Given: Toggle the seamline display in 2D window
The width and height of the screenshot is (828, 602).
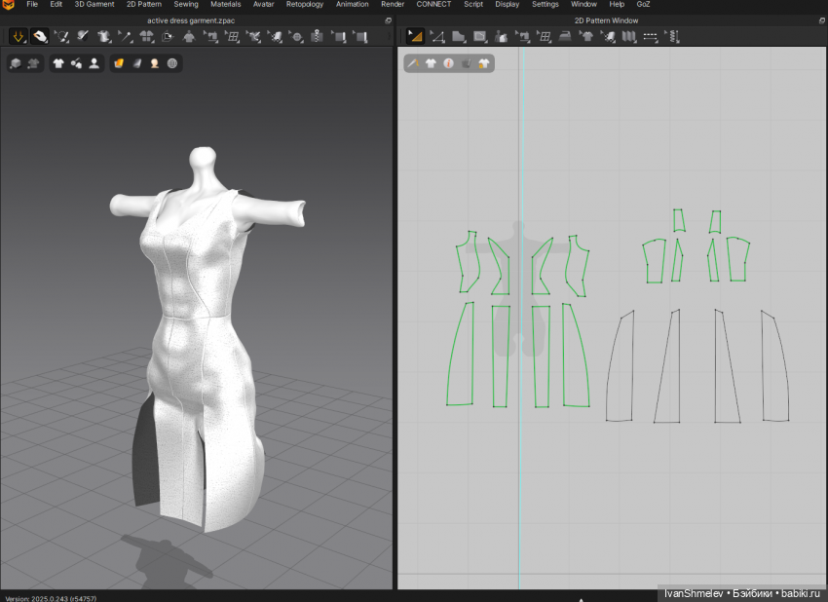Looking at the screenshot, I should coord(413,63).
